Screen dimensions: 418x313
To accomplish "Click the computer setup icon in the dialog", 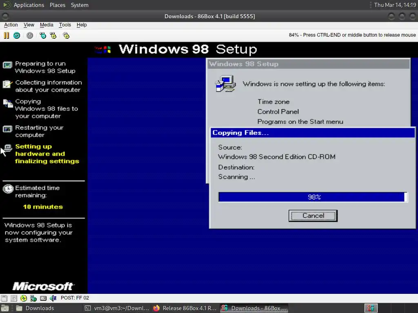I will 225,84.
